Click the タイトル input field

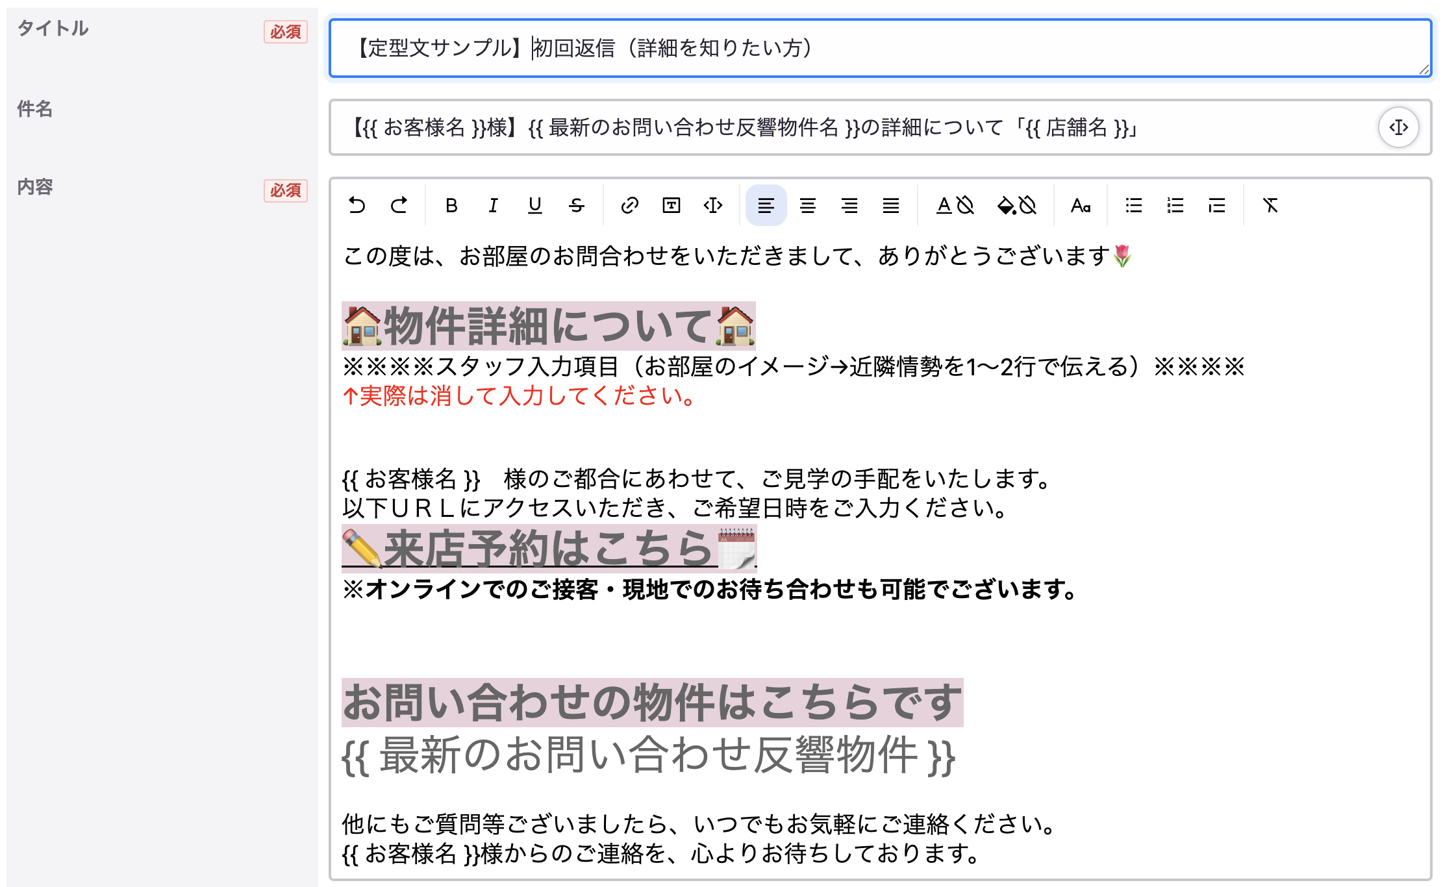(880, 48)
